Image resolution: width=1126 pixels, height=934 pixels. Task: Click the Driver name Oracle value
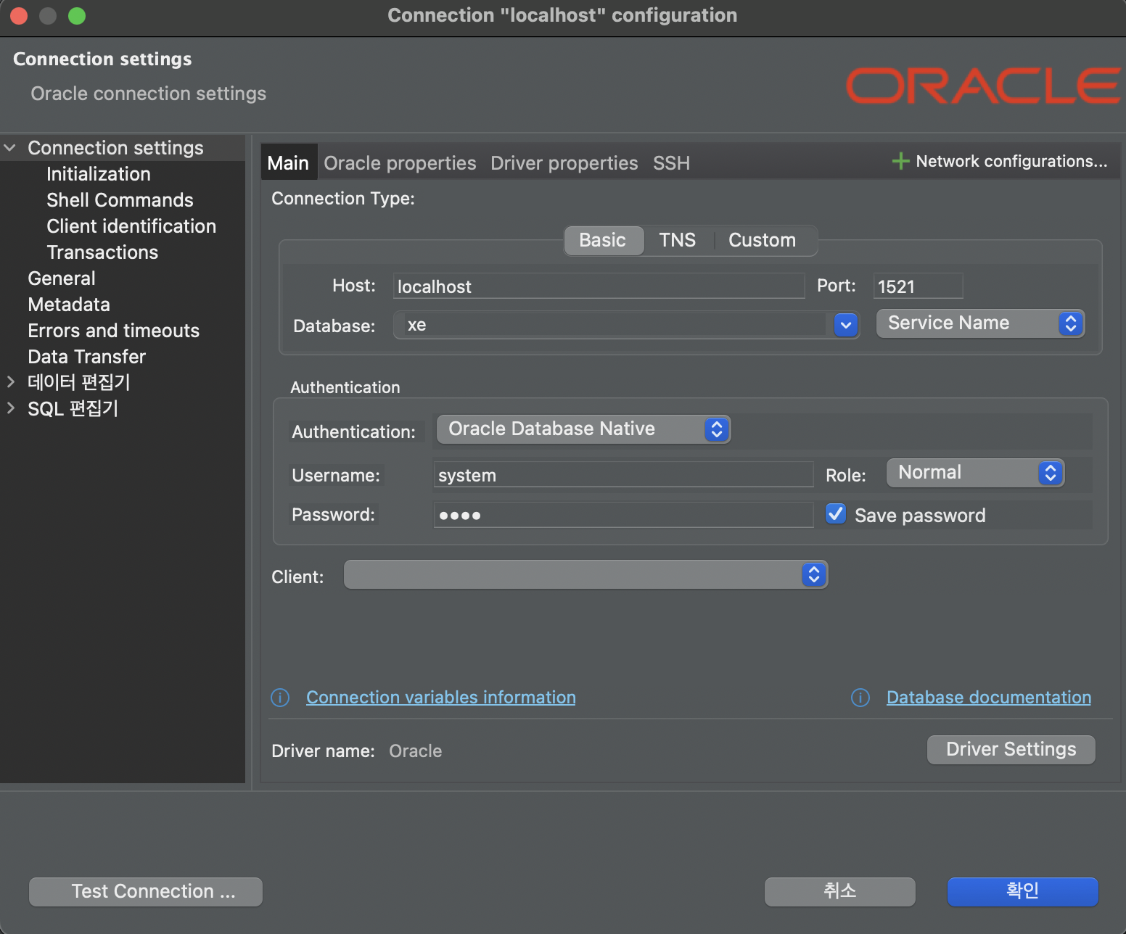click(415, 751)
